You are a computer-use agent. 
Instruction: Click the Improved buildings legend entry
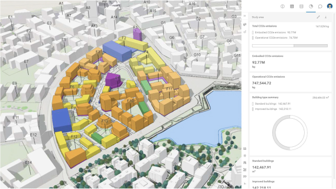click(272, 109)
